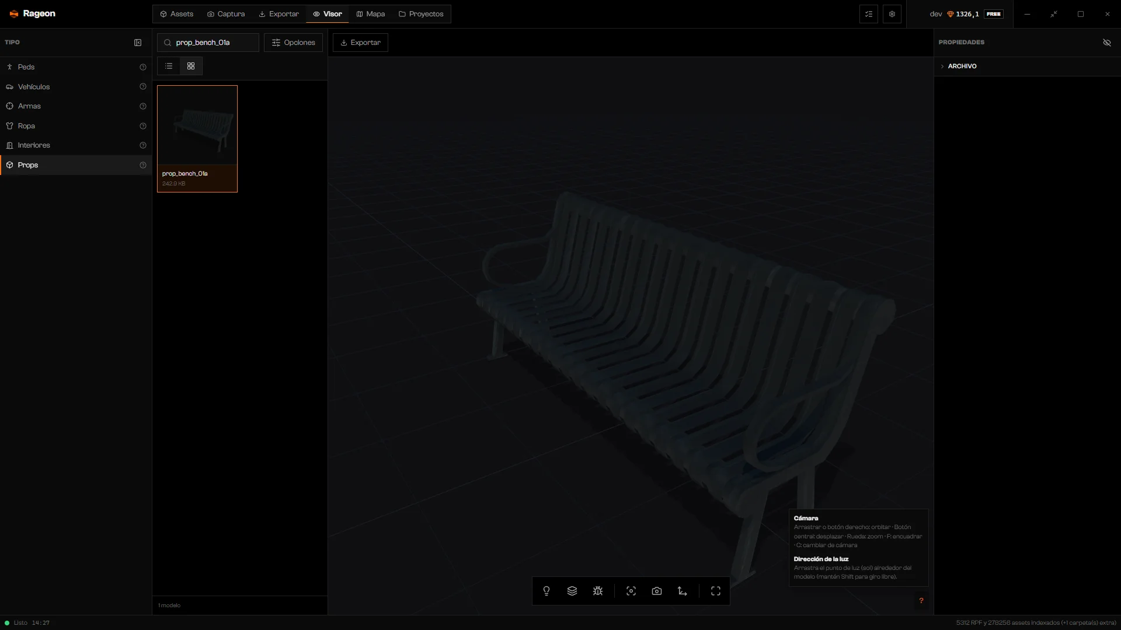The width and height of the screenshot is (1121, 630).
Task: Select the Armas category
Action: click(x=76, y=106)
